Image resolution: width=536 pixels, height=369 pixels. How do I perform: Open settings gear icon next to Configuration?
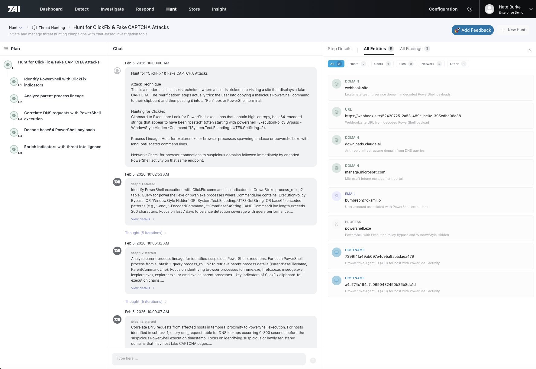pos(470,9)
